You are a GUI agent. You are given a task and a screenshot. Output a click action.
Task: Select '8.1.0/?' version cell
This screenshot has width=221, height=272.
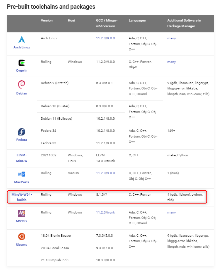[x=101, y=194]
